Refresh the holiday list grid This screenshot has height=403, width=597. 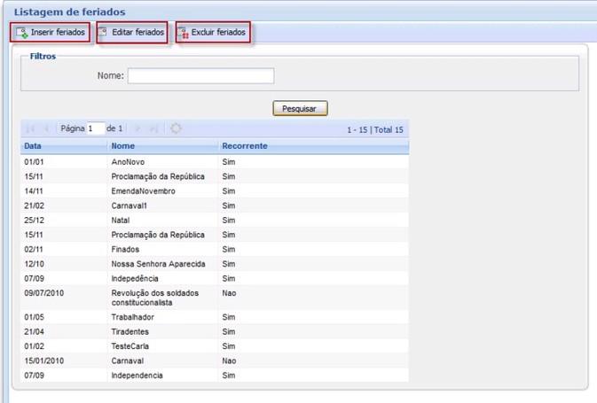click(x=176, y=128)
